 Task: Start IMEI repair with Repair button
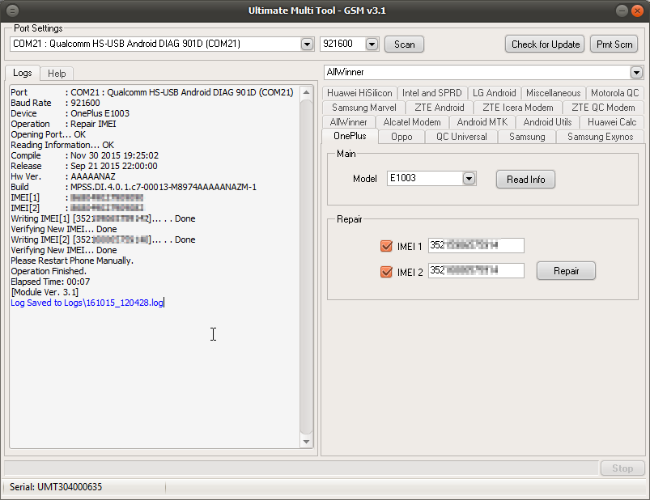click(566, 271)
